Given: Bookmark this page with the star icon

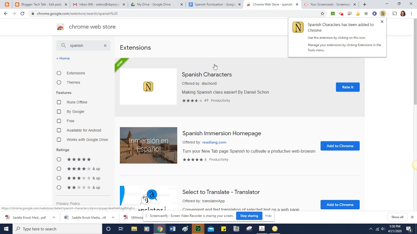Looking at the screenshot, I should click(323, 14).
